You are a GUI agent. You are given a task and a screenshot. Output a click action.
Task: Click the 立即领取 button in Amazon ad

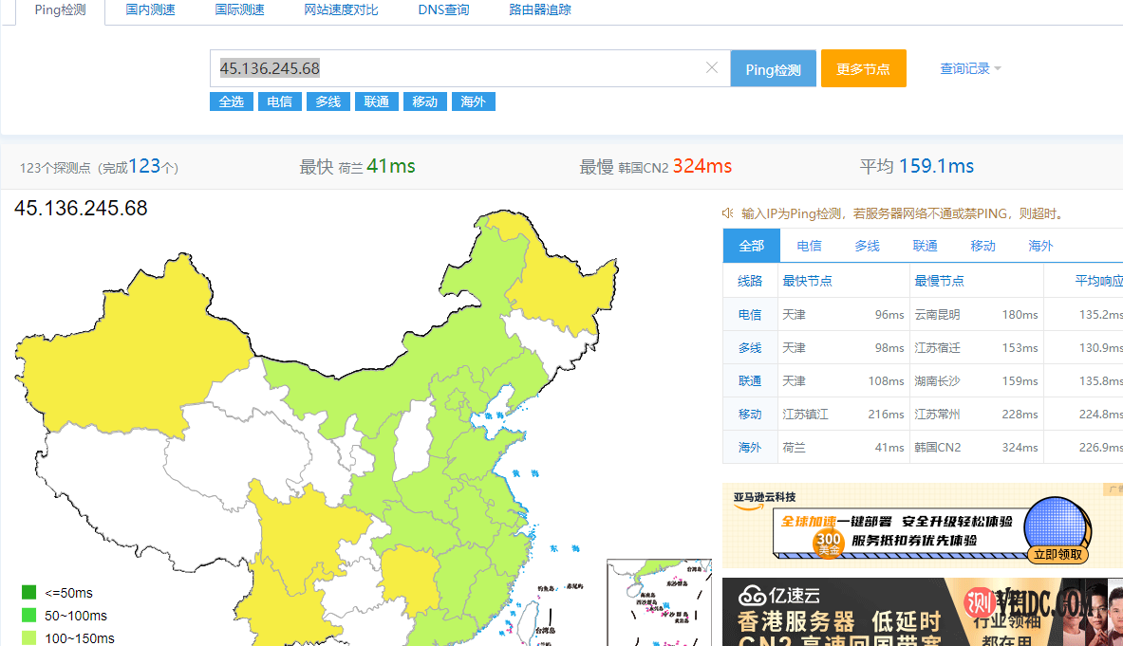(1057, 555)
